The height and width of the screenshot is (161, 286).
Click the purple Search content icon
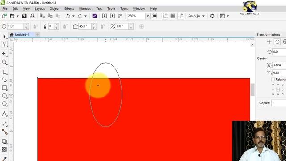[x=94, y=16]
